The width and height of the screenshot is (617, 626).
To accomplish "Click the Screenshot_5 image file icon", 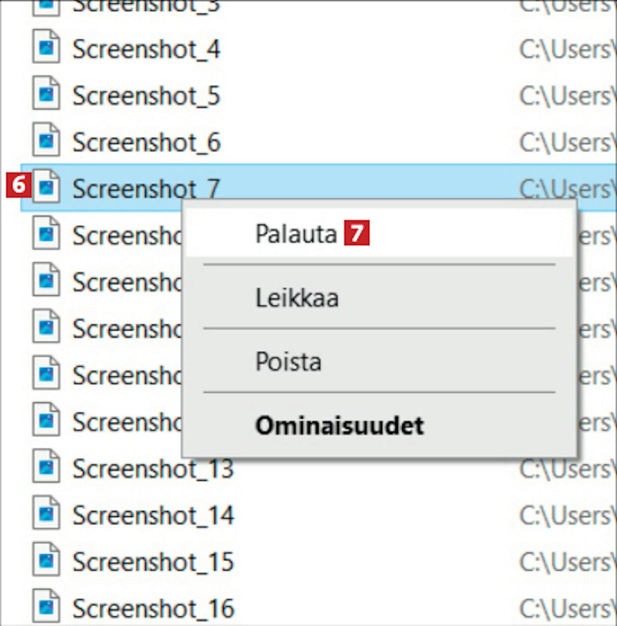I will coord(46,93).
